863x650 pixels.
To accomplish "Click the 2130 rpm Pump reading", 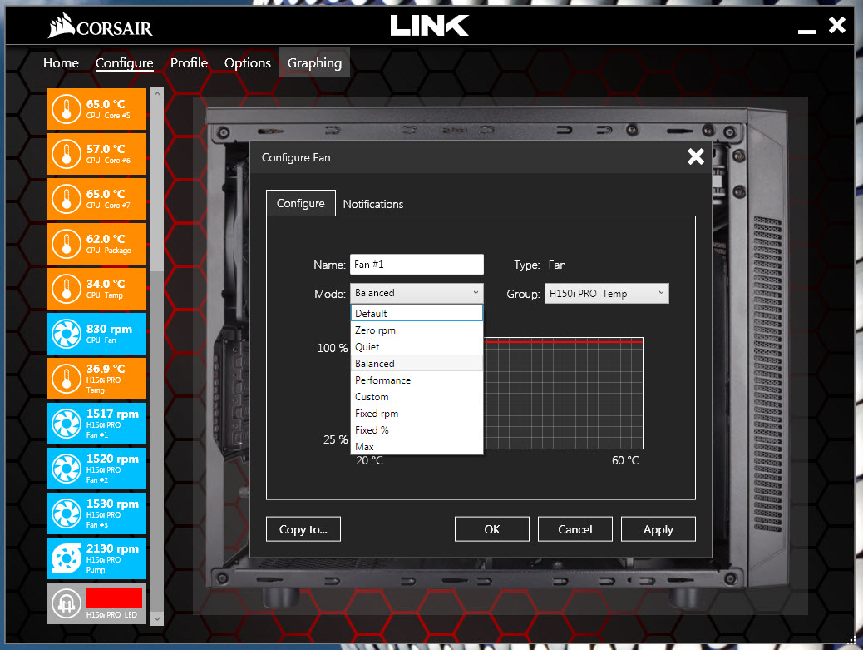I will coord(112,548).
